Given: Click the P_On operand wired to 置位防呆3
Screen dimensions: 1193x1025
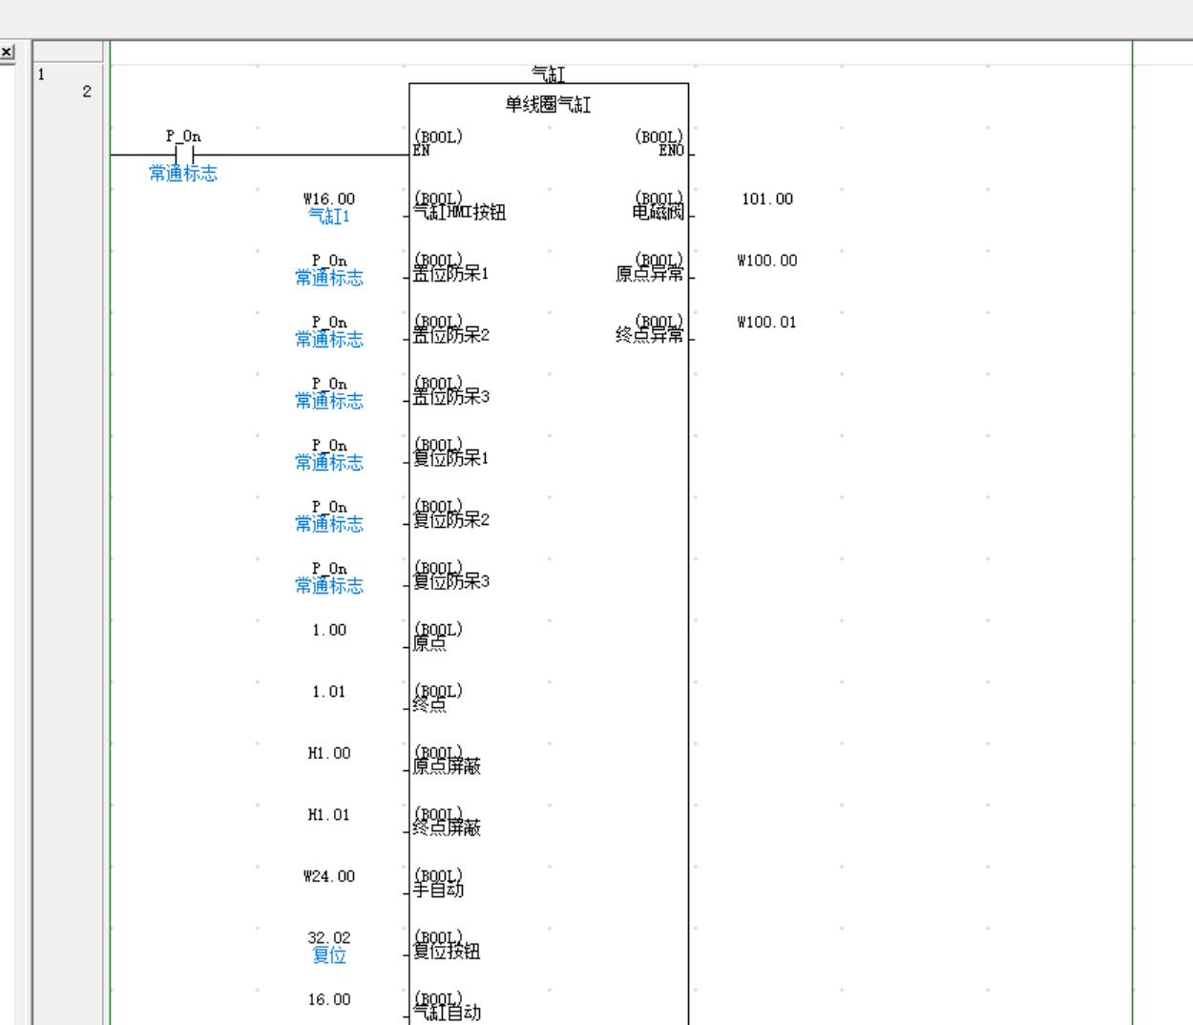Looking at the screenshot, I should click(x=329, y=391).
